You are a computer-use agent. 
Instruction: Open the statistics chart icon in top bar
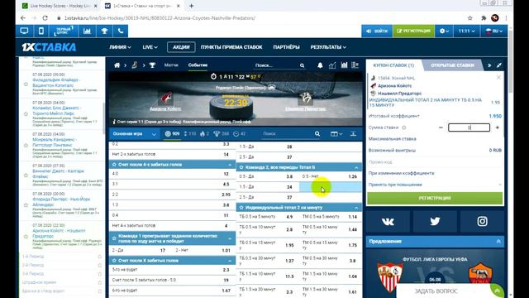87,31
